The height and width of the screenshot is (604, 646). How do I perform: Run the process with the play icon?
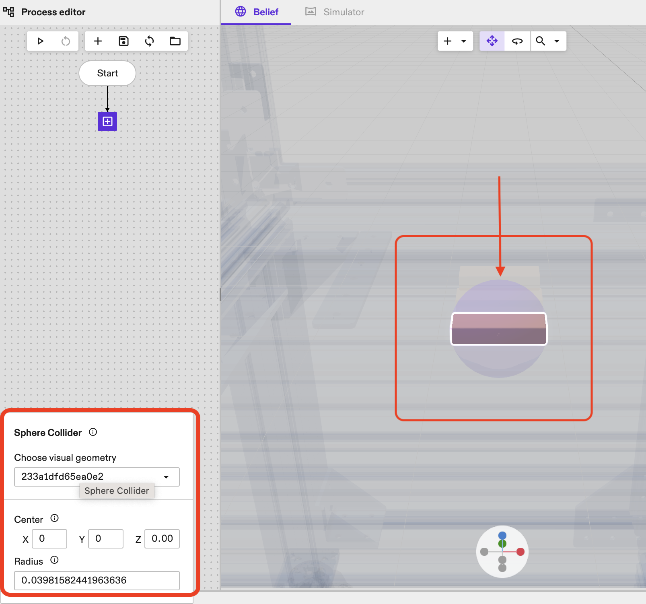(x=40, y=41)
